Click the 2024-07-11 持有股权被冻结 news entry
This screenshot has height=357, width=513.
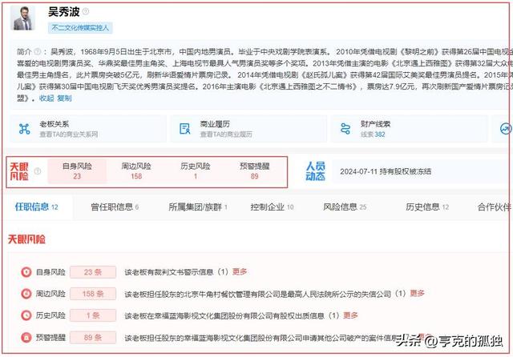point(386,171)
